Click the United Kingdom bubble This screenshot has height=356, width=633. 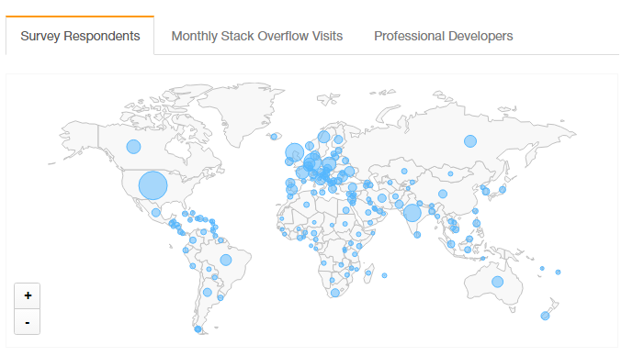[294, 152]
